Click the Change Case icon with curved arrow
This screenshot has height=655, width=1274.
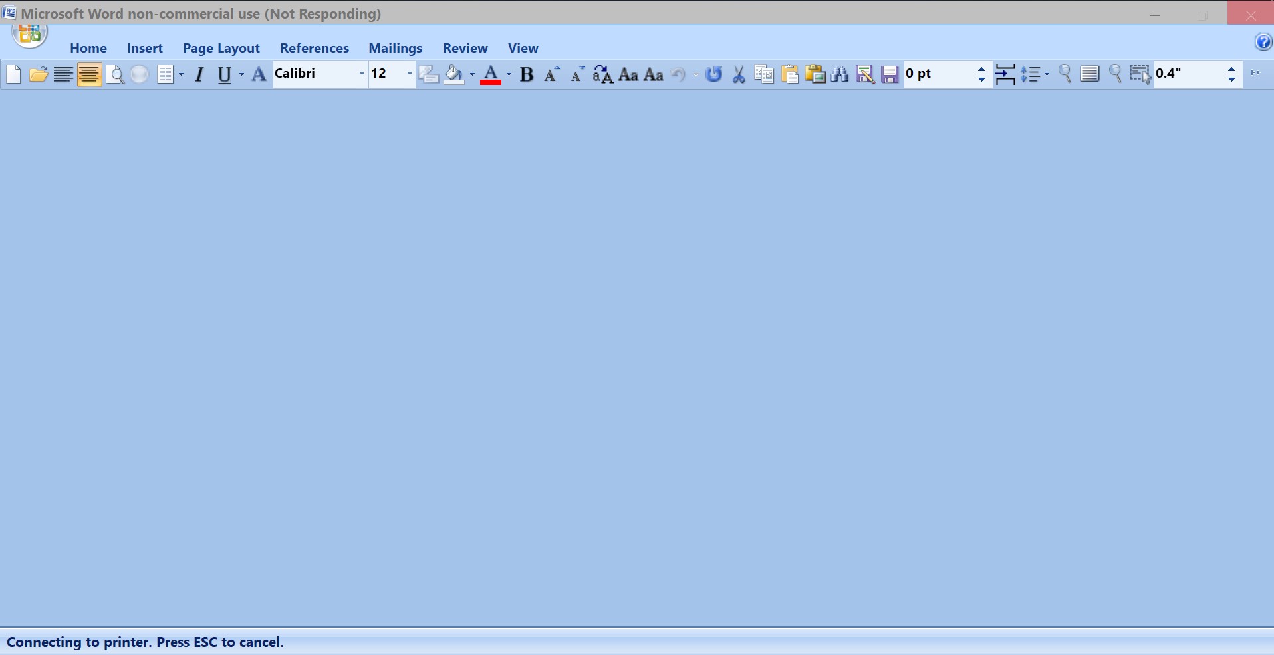click(602, 74)
